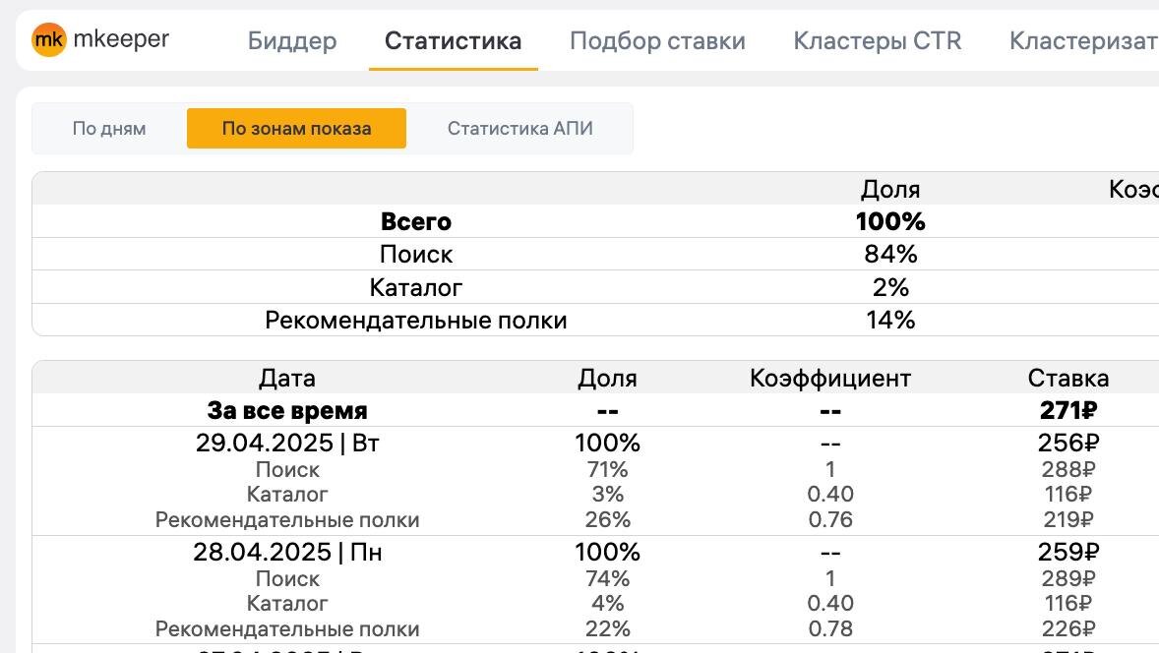The image size is (1159, 653).
Task: Click the За все время row
Action: [286, 411]
